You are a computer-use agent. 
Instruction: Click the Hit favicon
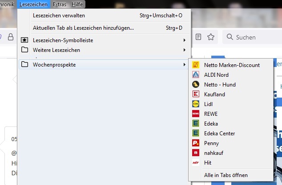click(196, 162)
